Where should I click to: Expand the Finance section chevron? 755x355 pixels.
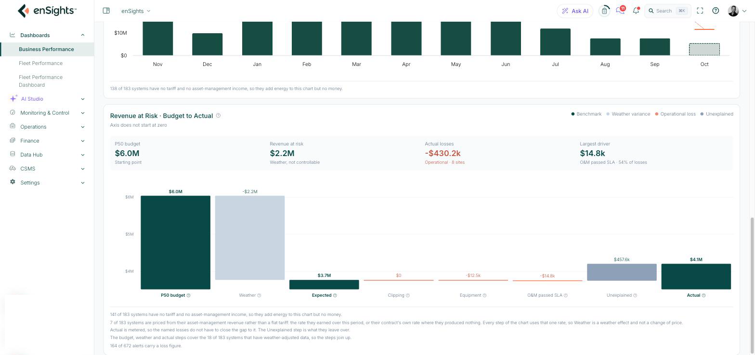[x=82, y=141]
